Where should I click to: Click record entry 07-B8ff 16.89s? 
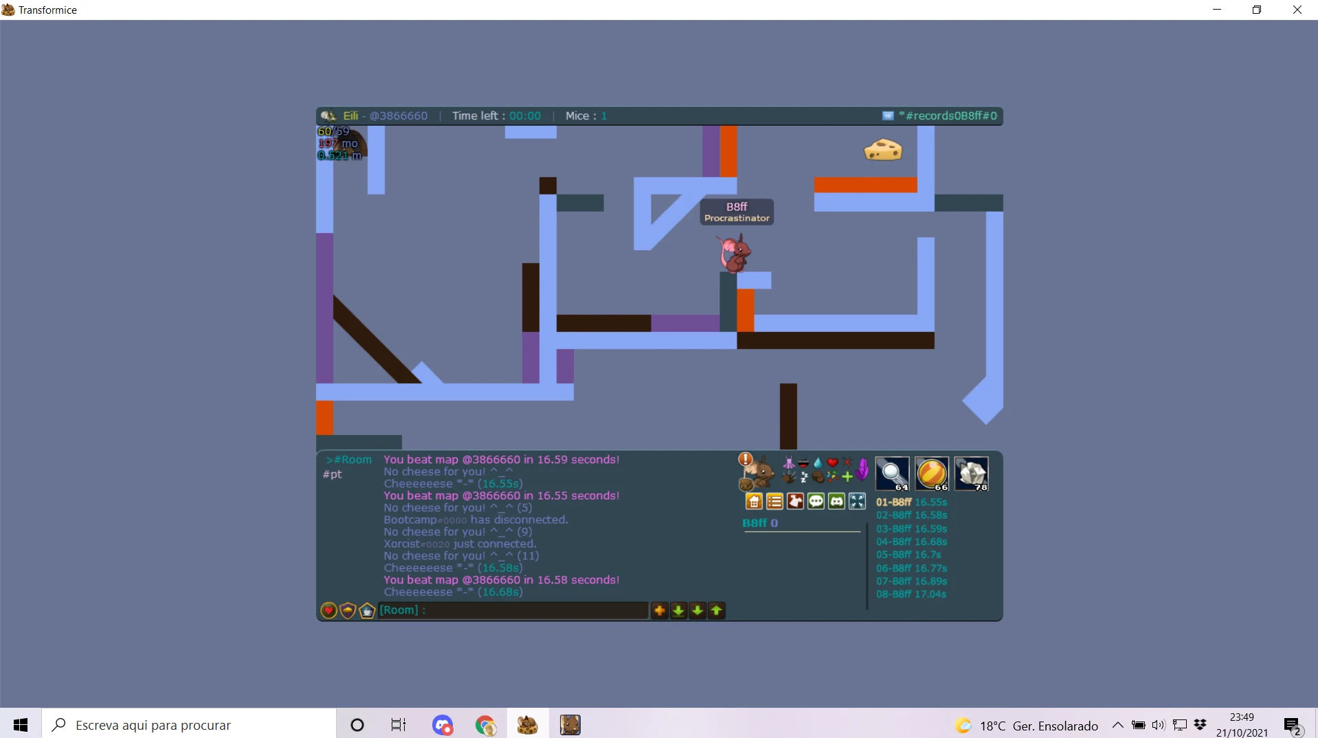point(911,581)
